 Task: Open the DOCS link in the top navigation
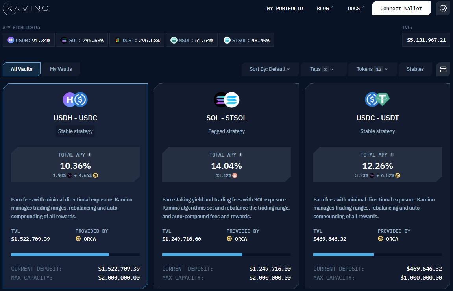click(356, 8)
